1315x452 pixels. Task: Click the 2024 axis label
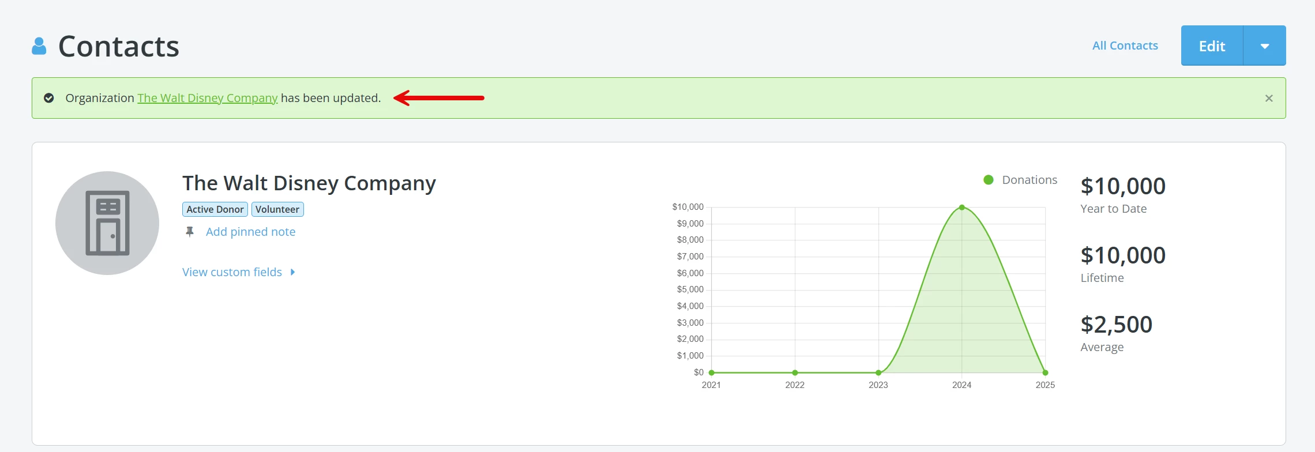point(962,385)
